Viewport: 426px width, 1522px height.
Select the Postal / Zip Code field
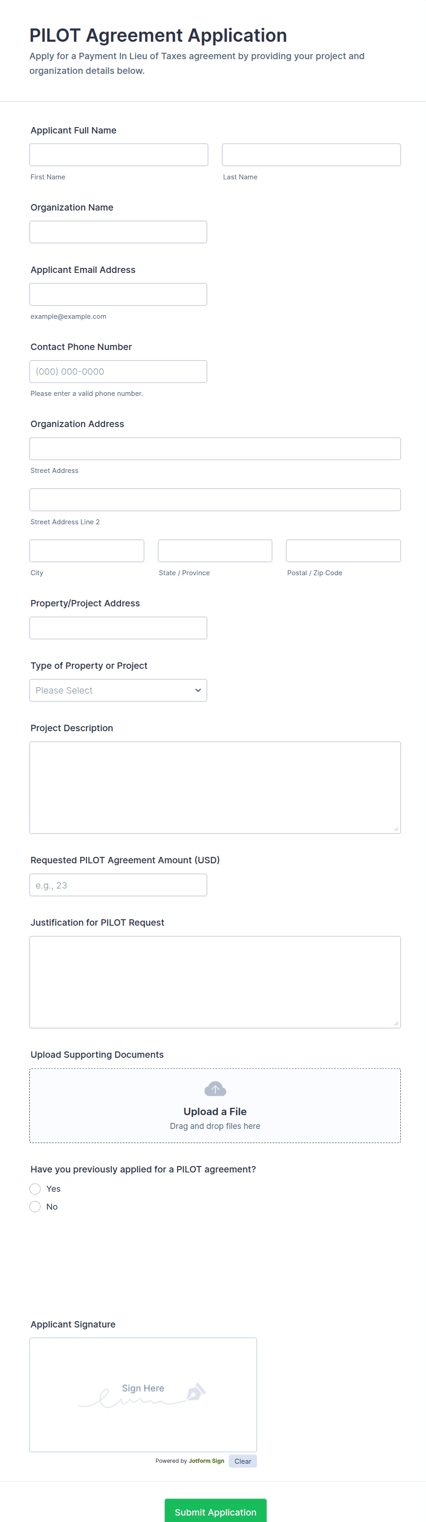point(343,550)
